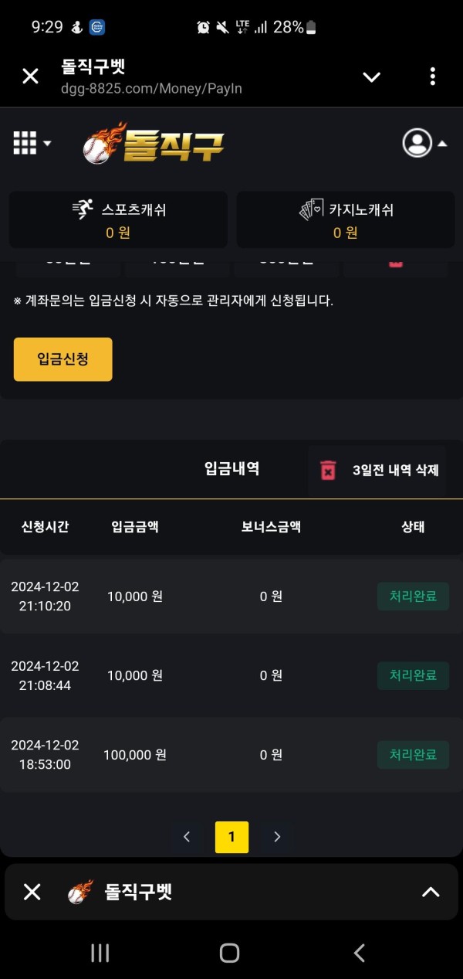Screen dimensions: 463x979
Task: Select the 스포츠캐쉬 balance card
Action: click(x=118, y=219)
